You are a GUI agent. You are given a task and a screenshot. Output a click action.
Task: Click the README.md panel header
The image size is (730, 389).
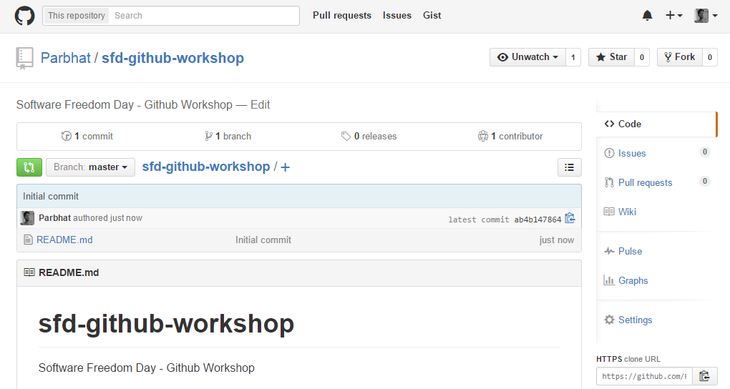[x=299, y=272]
